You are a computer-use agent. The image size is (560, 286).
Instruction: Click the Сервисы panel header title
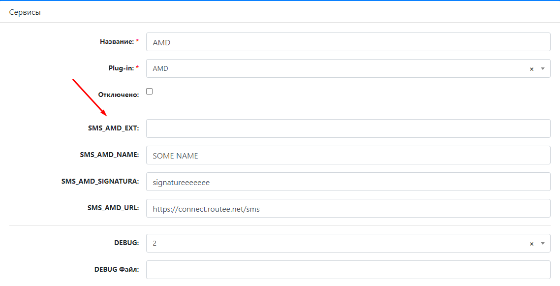point(25,12)
